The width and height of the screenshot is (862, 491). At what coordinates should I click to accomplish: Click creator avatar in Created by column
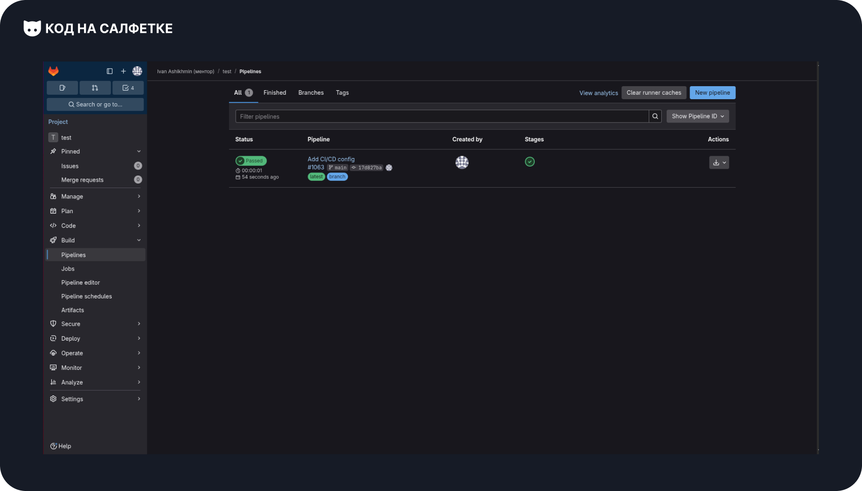pyautogui.click(x=462, y=162)
